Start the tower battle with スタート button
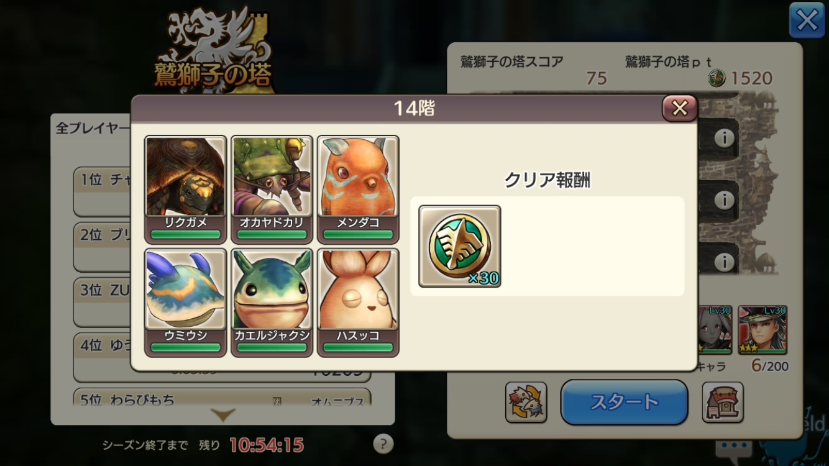Screen dimensions: 829x466 [624, 402]
